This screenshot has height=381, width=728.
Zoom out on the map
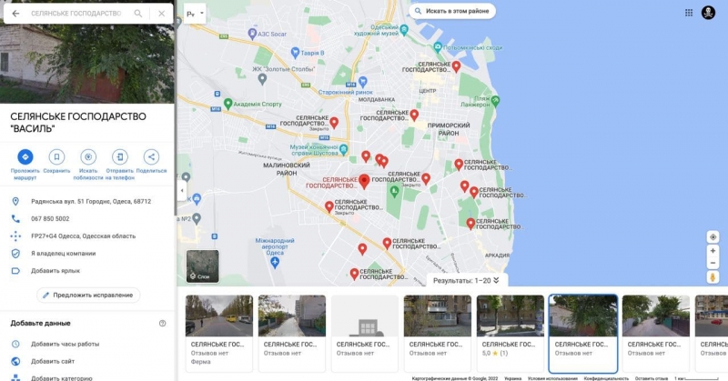713,263
